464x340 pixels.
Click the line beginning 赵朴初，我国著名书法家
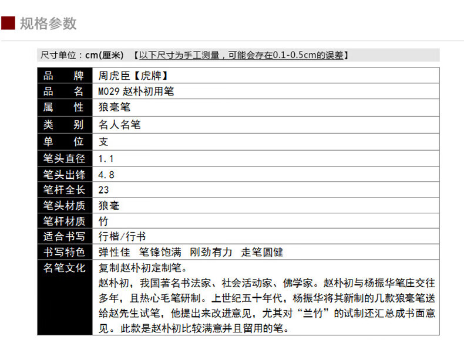click(267, 283)
